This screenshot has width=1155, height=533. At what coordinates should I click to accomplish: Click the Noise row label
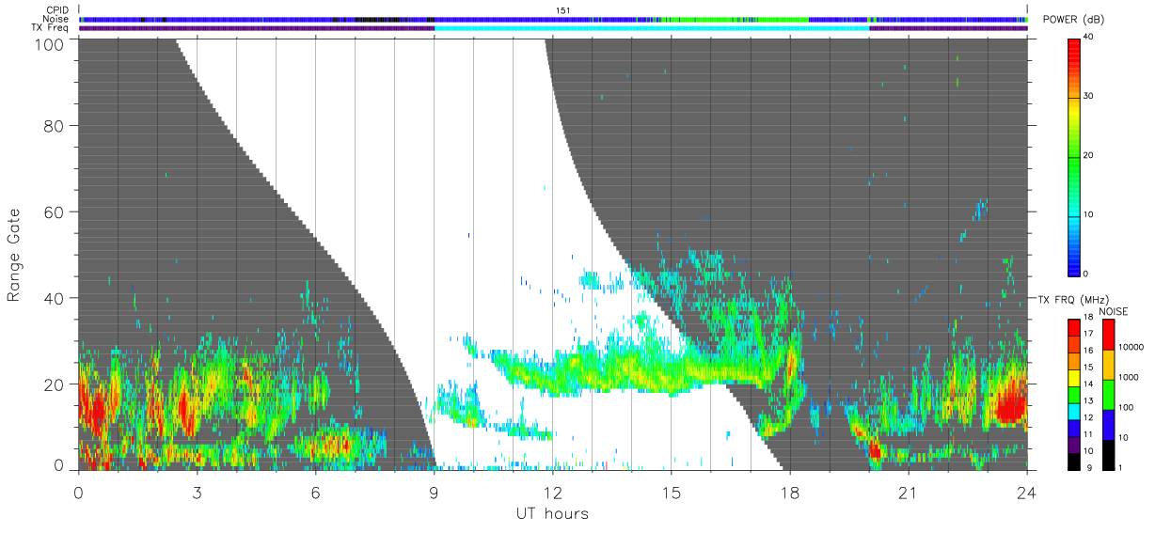pos(56,19)
